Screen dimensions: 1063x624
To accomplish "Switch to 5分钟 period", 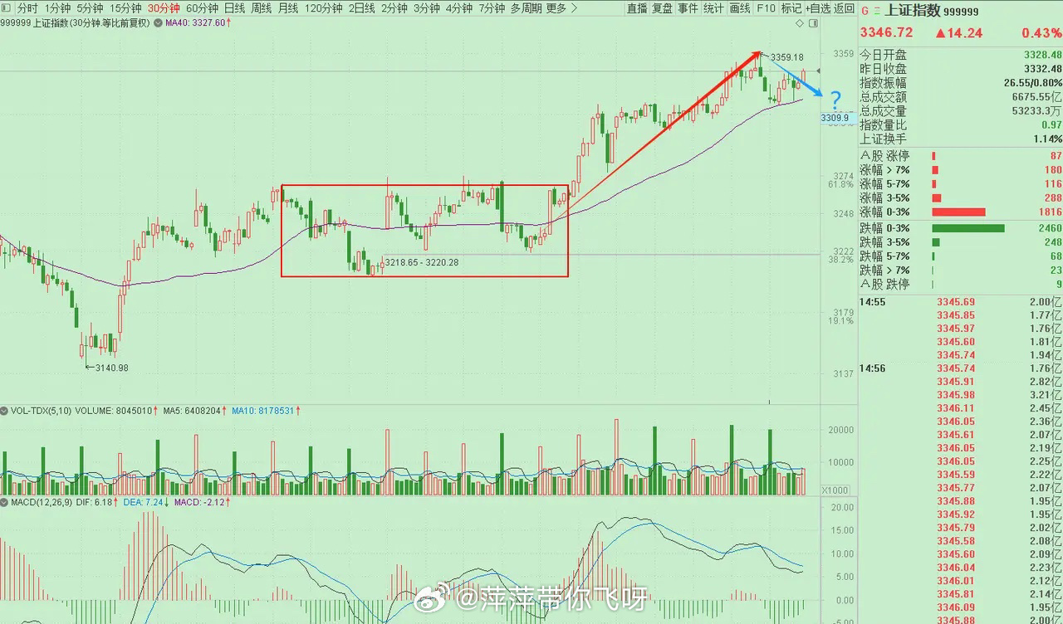I will pos(91,8).
